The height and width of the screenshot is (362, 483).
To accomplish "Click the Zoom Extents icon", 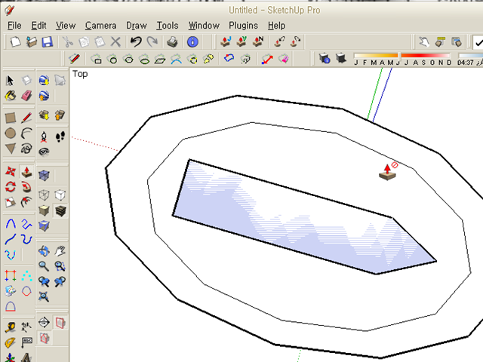I will 44,296.
